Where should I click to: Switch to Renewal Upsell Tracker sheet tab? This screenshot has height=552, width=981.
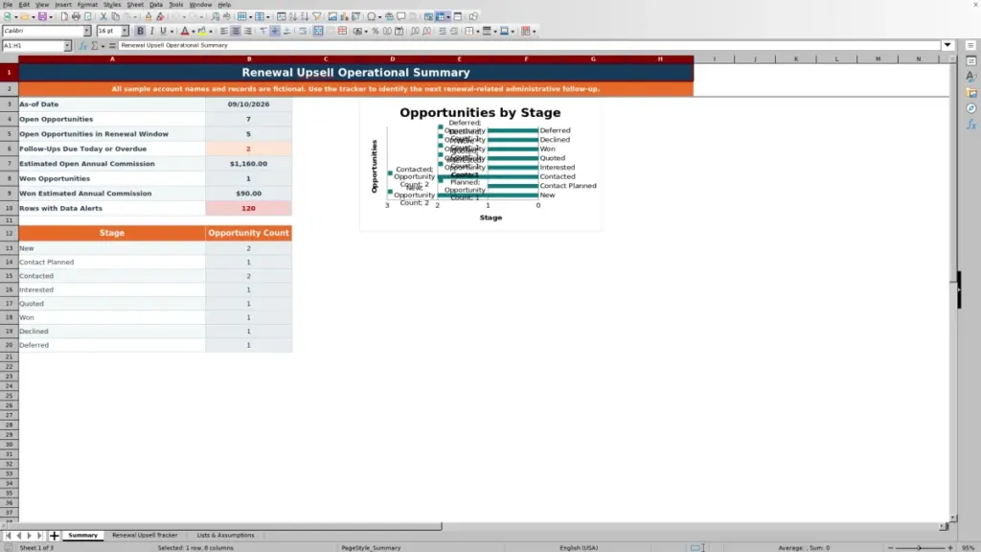(145, 535)
